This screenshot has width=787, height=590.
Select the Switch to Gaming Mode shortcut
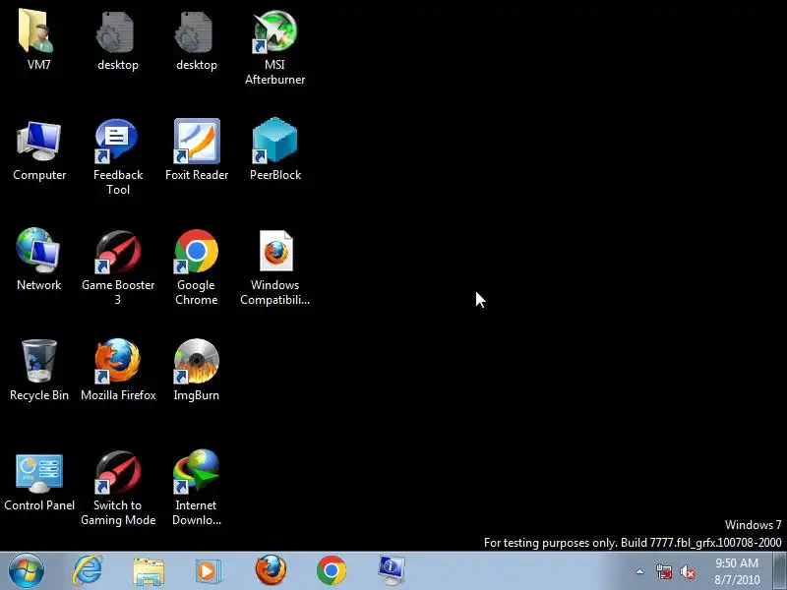point(117,474)
